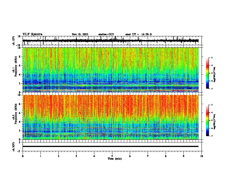
Task: Click time axis tick label "1"
Action: tap(40, 156)
